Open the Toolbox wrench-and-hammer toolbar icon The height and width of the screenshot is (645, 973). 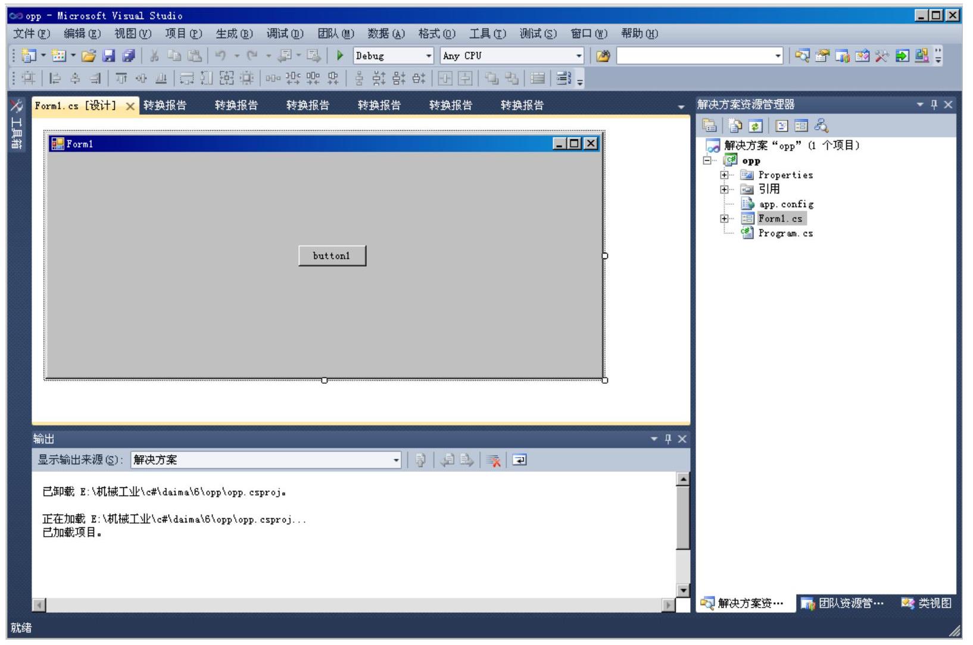pos(882,56)
